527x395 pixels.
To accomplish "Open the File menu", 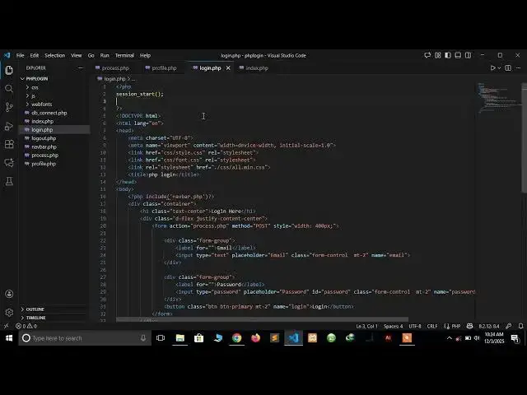I will click(x=20, y=55).
